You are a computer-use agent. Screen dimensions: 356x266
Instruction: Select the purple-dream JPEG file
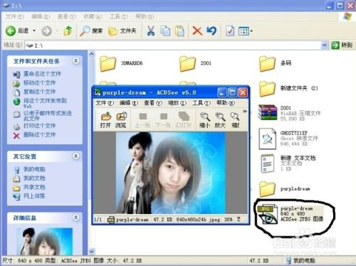pyautogui.click(x=290, y=214)
